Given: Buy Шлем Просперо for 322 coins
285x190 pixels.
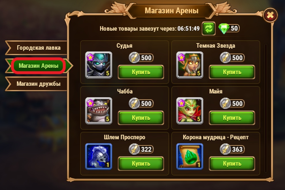Looking at the screenshot, I should click(141, 164).
